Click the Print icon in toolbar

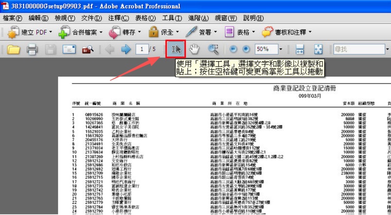32,49
